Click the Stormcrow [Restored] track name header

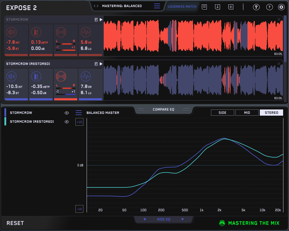28,64
